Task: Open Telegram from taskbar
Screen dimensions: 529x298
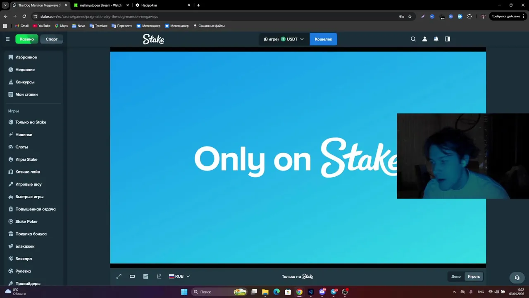Action: [334, 292]
